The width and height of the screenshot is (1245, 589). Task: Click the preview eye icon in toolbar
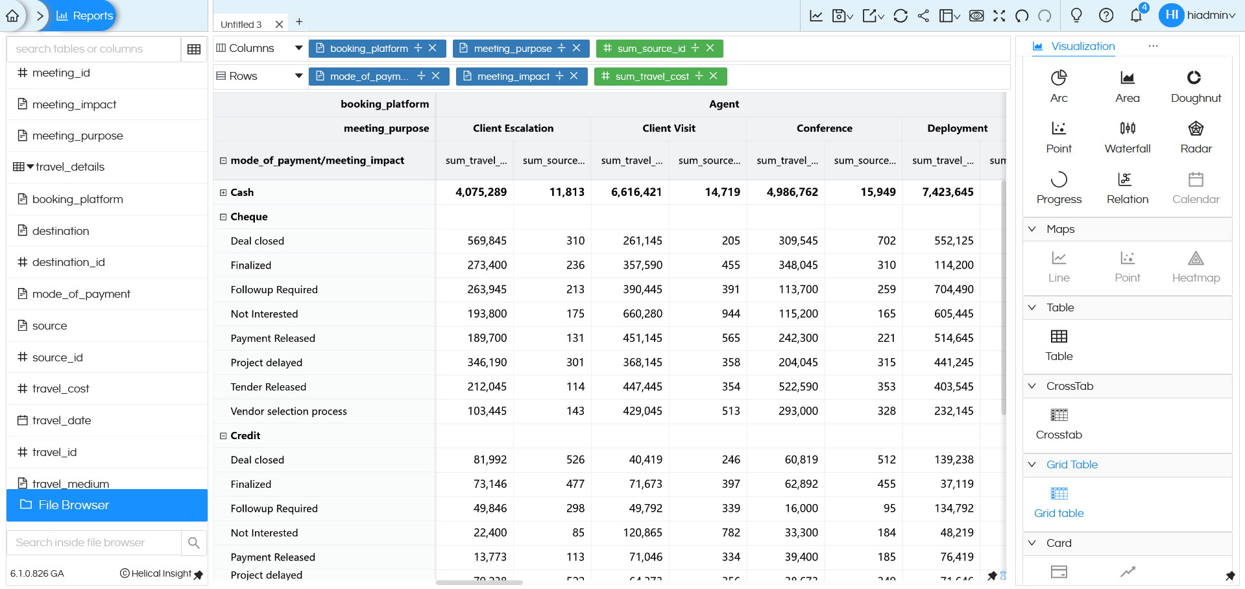(x=976, y=16)
